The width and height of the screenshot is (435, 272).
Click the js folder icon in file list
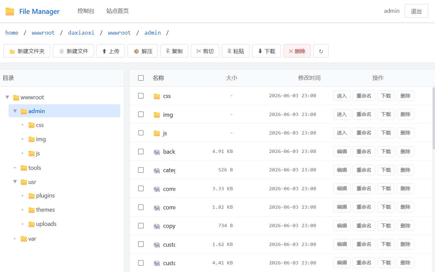coord(157,133)
